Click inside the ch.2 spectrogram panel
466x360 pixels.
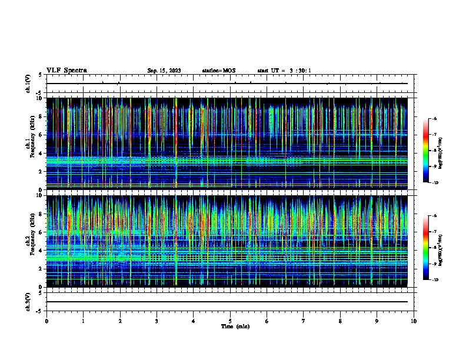(227, 241)
